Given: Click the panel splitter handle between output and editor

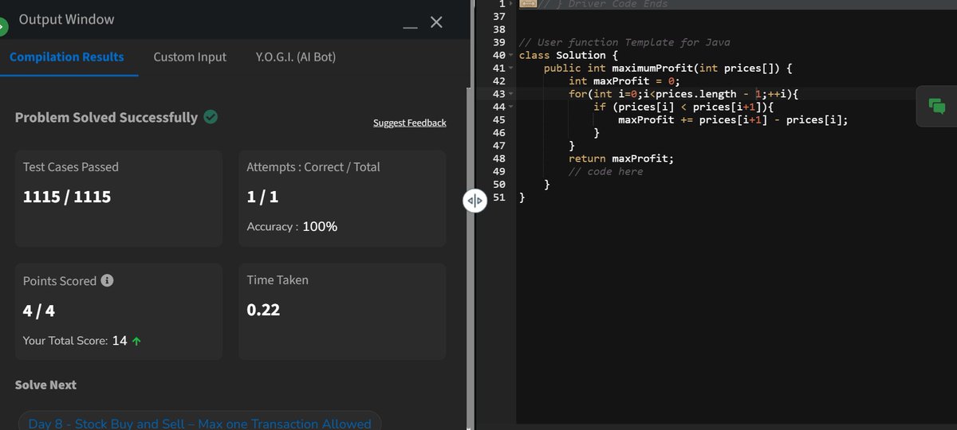Looking at the screenshot, I should (475, 201).
